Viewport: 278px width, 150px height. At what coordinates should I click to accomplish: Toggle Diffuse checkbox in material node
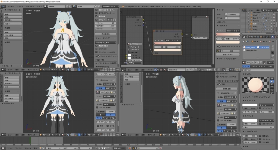point(129,47)
